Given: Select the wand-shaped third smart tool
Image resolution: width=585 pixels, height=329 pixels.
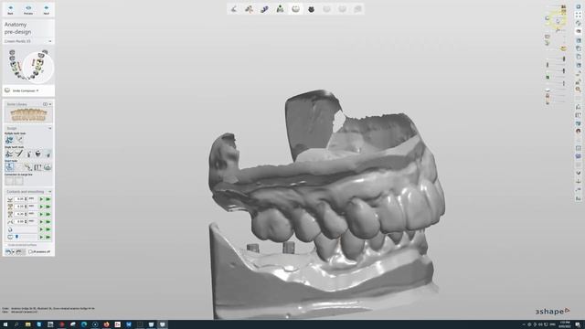Looking at the screenshot, I should (28, 167).
